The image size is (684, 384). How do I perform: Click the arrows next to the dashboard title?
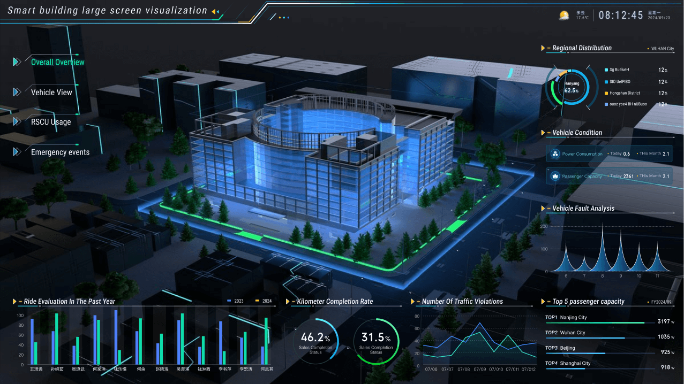point(215,11)
